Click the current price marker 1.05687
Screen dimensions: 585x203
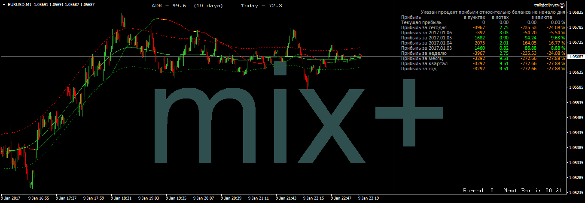576,57
